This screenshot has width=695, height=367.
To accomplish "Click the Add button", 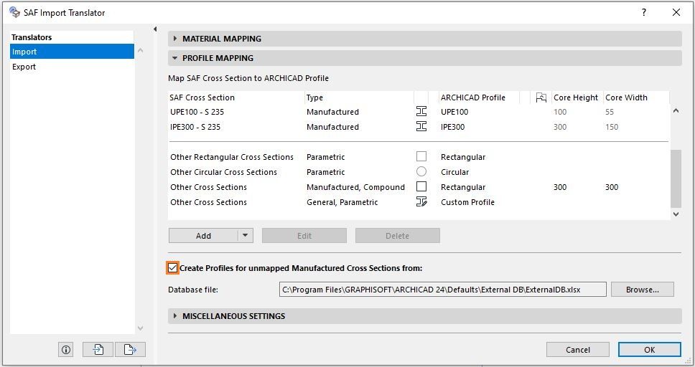I will [203, 236].
